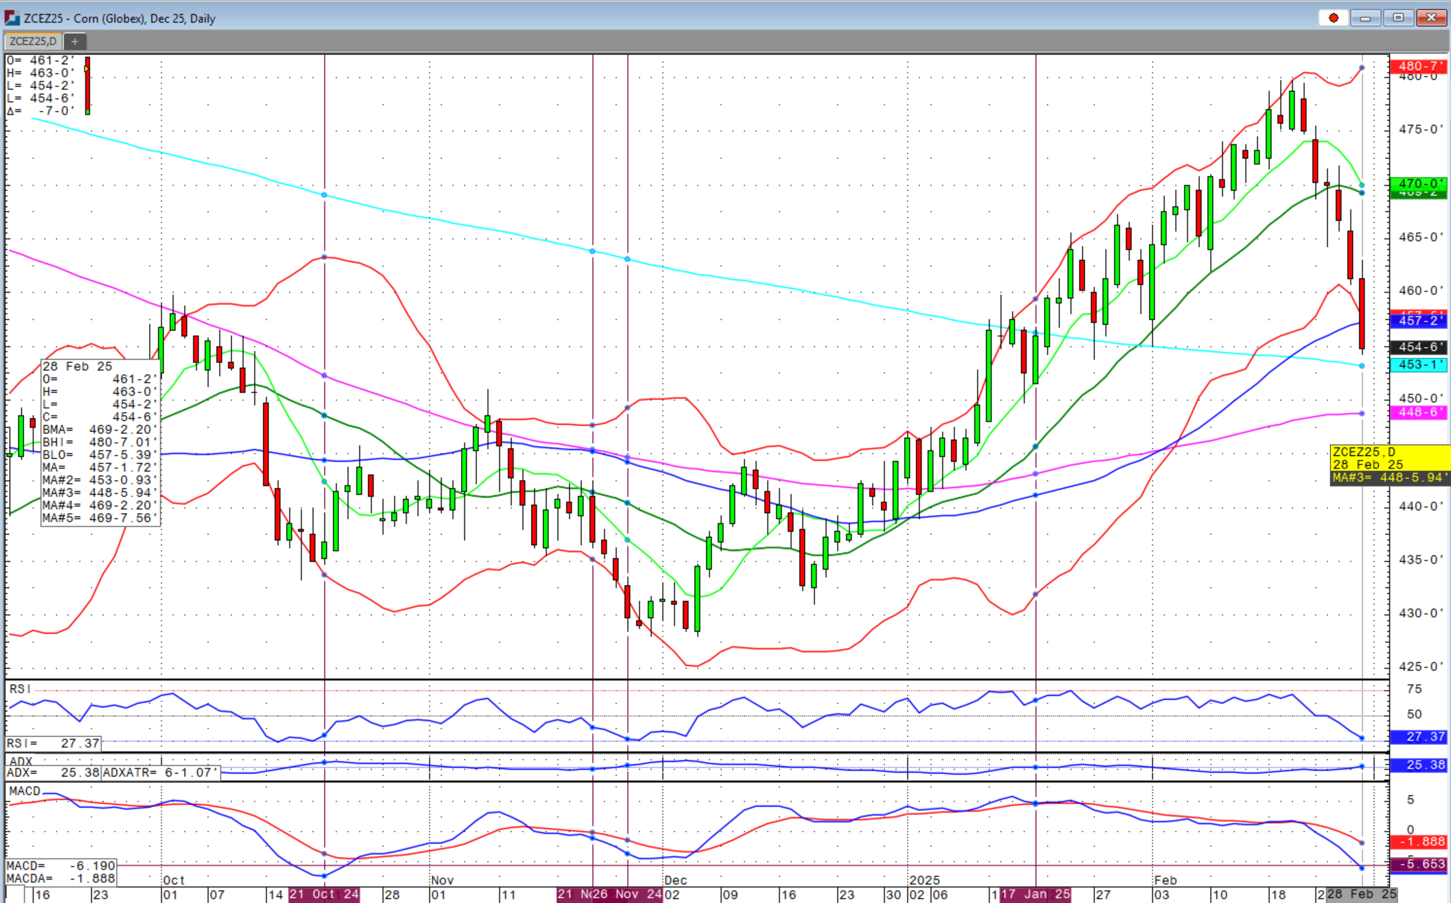1451x903 pixels.
Task: Click the red current-bar range indicator
Action: pyautogui.click(x=87, y=86)
